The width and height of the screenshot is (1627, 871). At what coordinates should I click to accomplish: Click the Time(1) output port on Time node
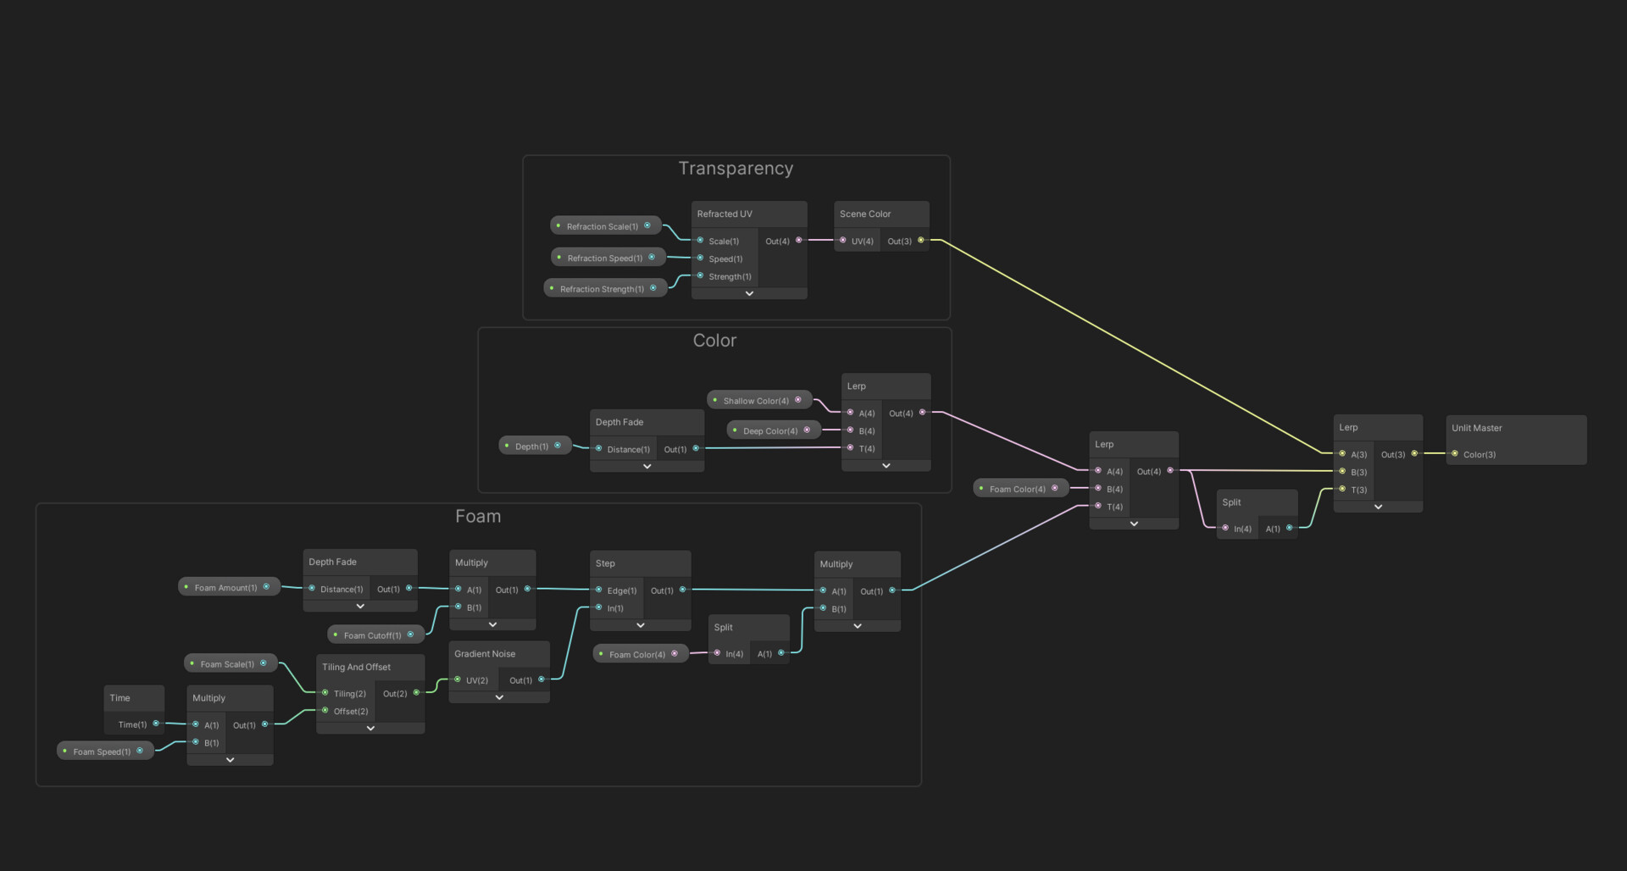[156, 724]
